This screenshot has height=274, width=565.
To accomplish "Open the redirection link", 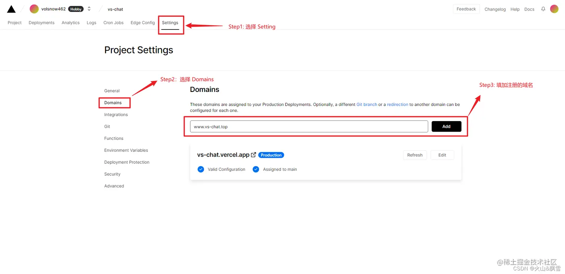I will tap(398, 105).
